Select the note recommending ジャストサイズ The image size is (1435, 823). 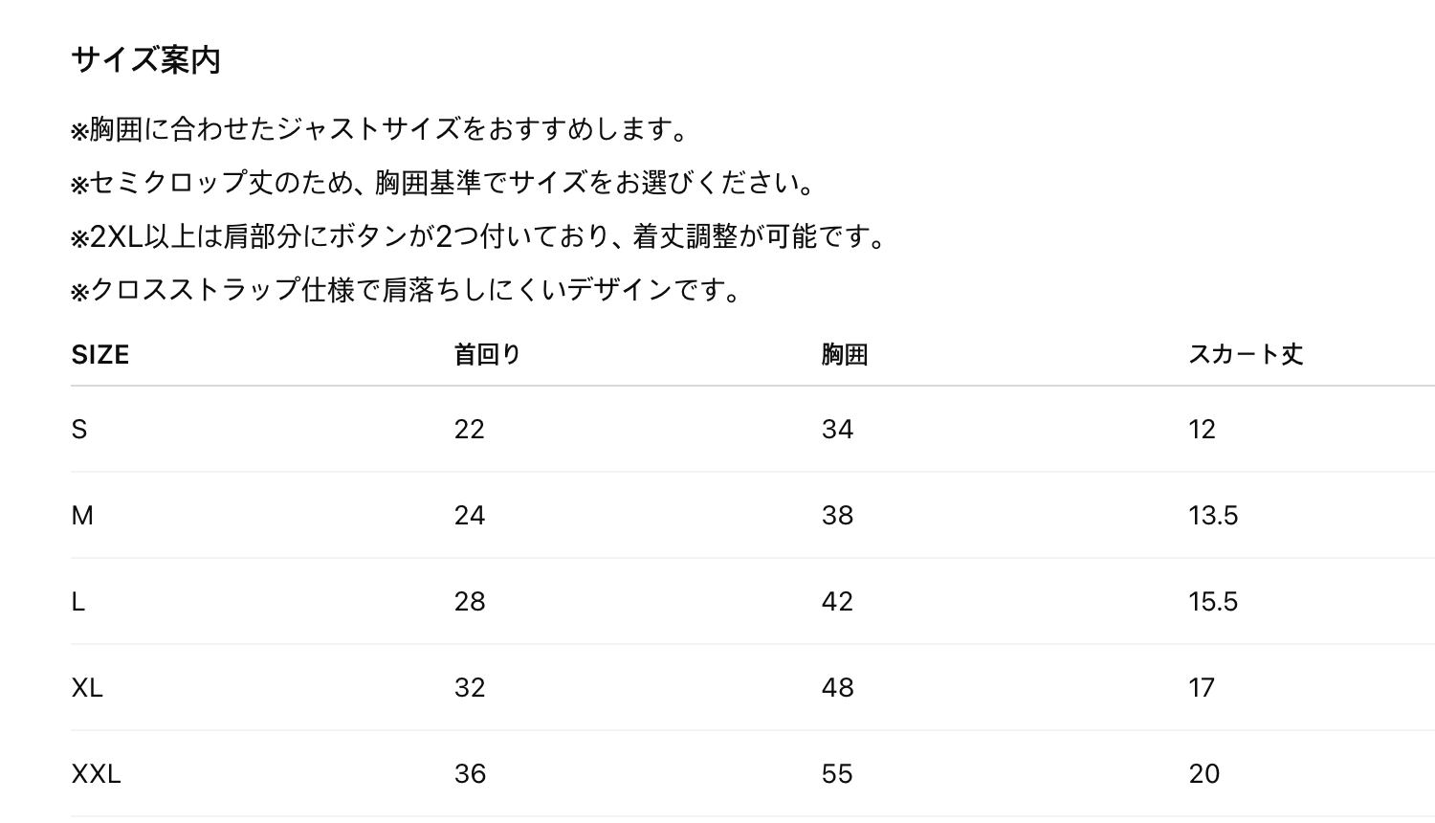click(x=380, y=129)
